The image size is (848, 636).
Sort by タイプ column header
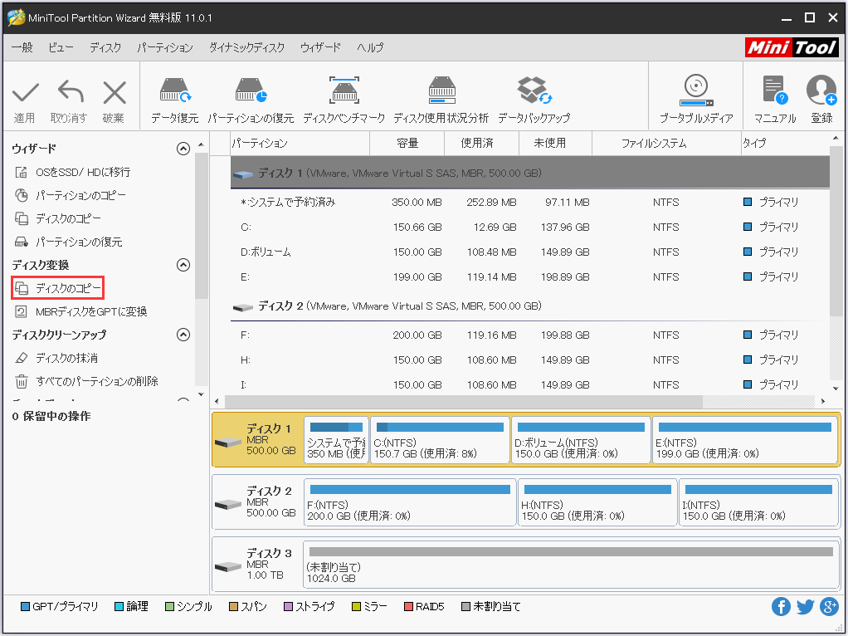pos(785,144)
